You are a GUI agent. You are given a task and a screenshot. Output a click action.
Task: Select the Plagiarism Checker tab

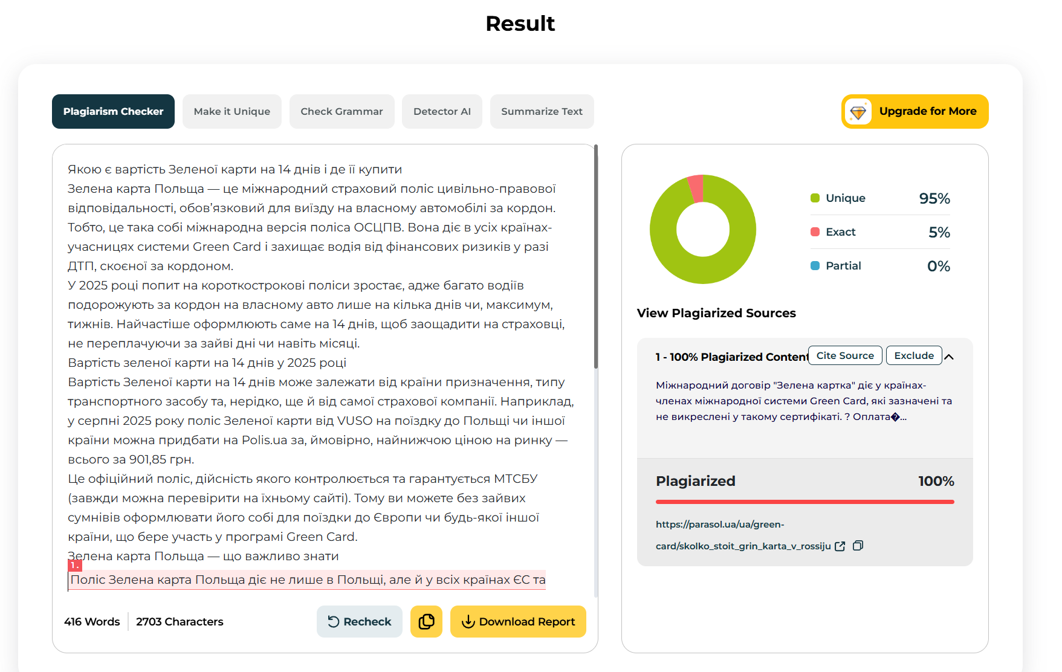tap(113, 111)
